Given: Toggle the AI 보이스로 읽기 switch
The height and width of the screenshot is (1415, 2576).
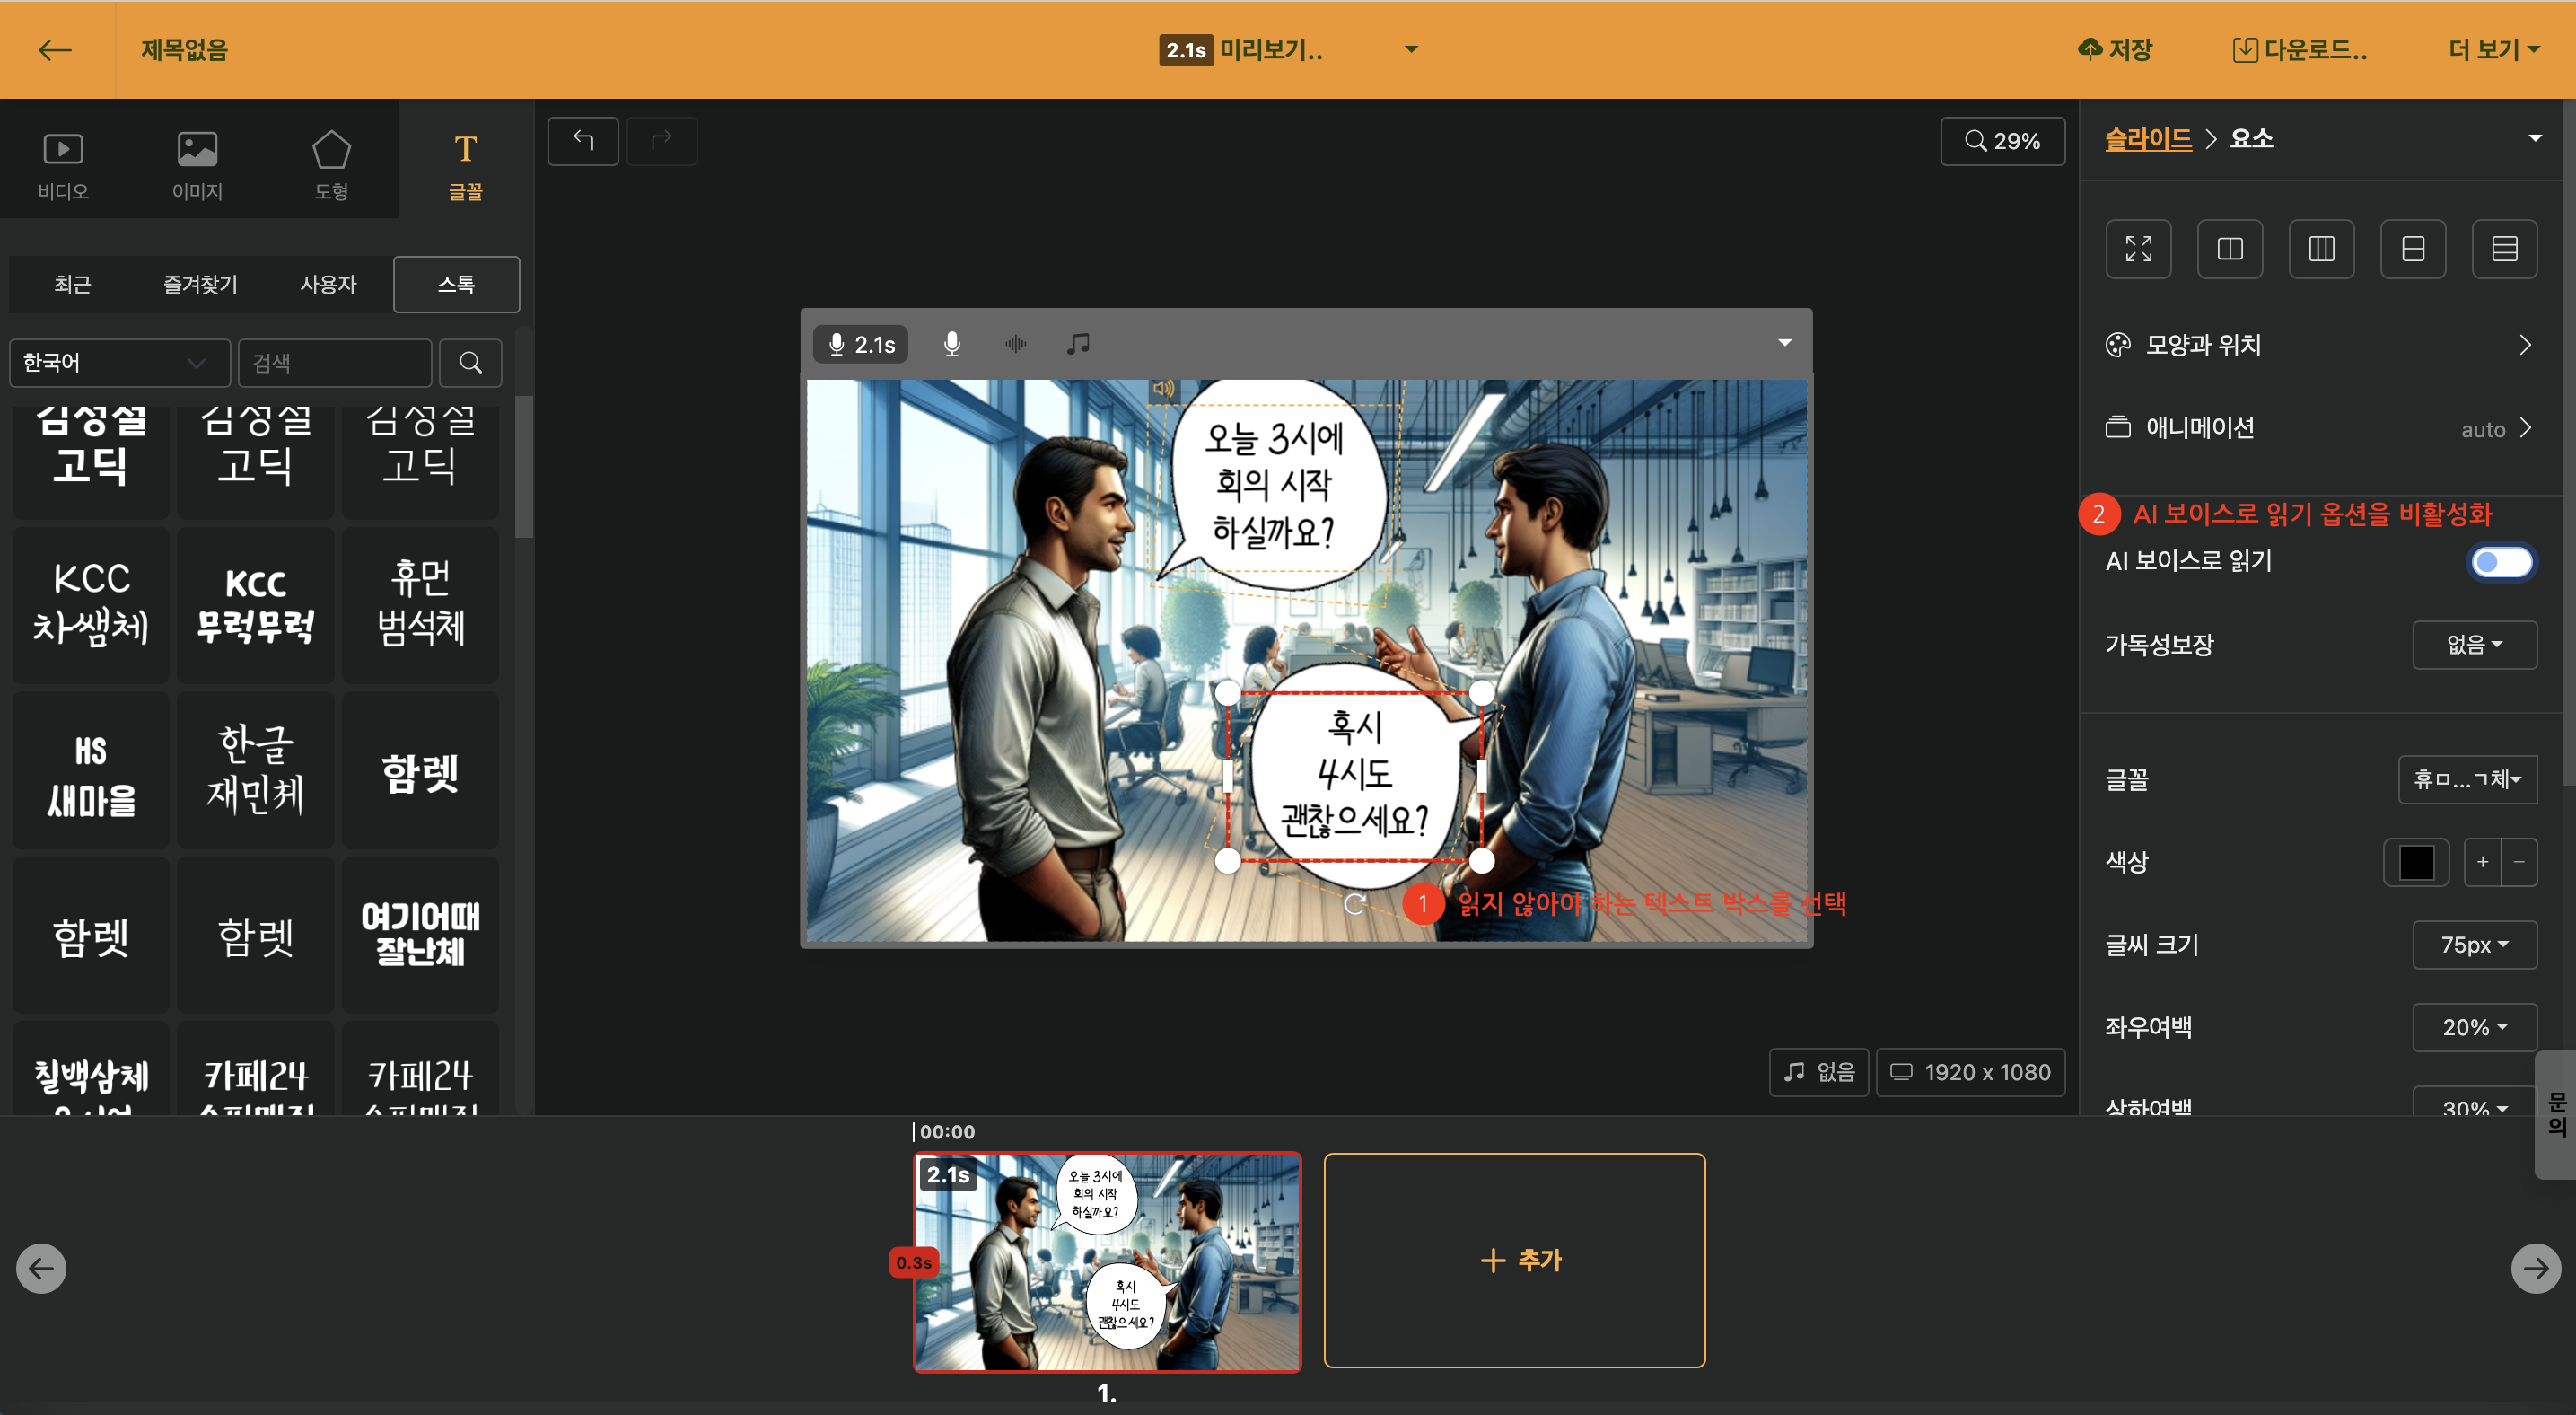Looking at the screenshot, I should pos(2500,562).
